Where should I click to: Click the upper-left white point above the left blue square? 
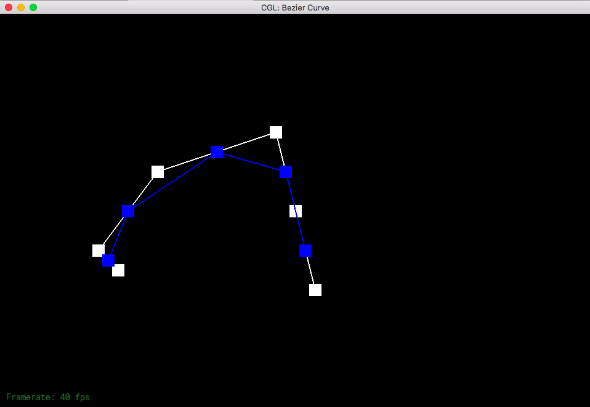158,172
